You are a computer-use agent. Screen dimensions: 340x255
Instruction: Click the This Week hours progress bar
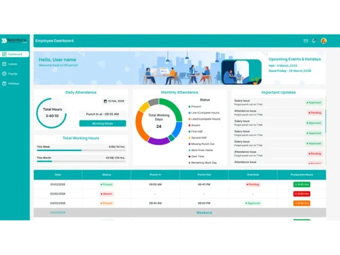pyautogui.click(x=81, y=150)
